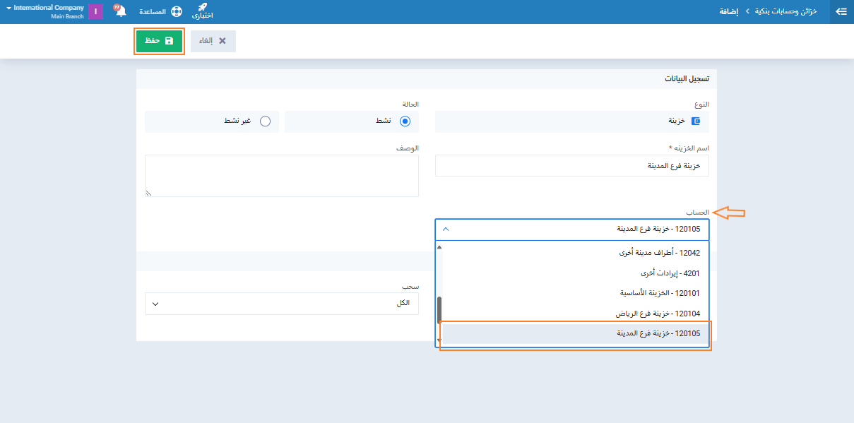Choose 120101 - الخزينة الأساسية option
The height and width of the screenshot is (423, 854).
(x=659, y=293)
